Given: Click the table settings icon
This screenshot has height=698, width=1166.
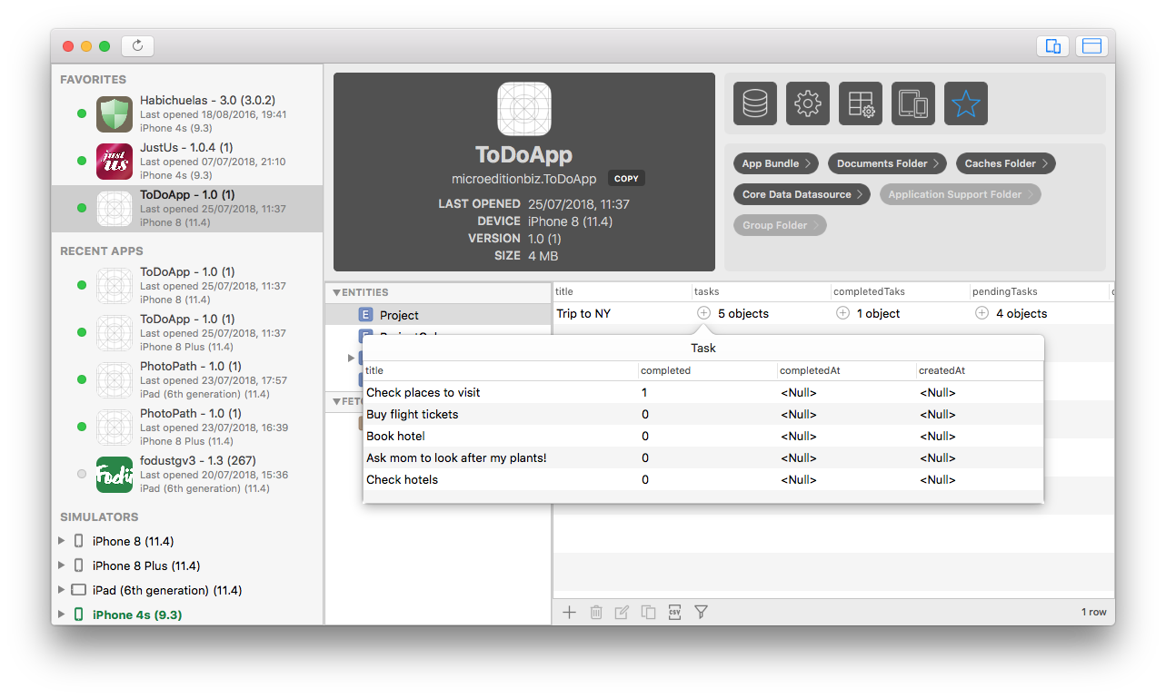Looking at the screenshot, I should coord(861,103).
